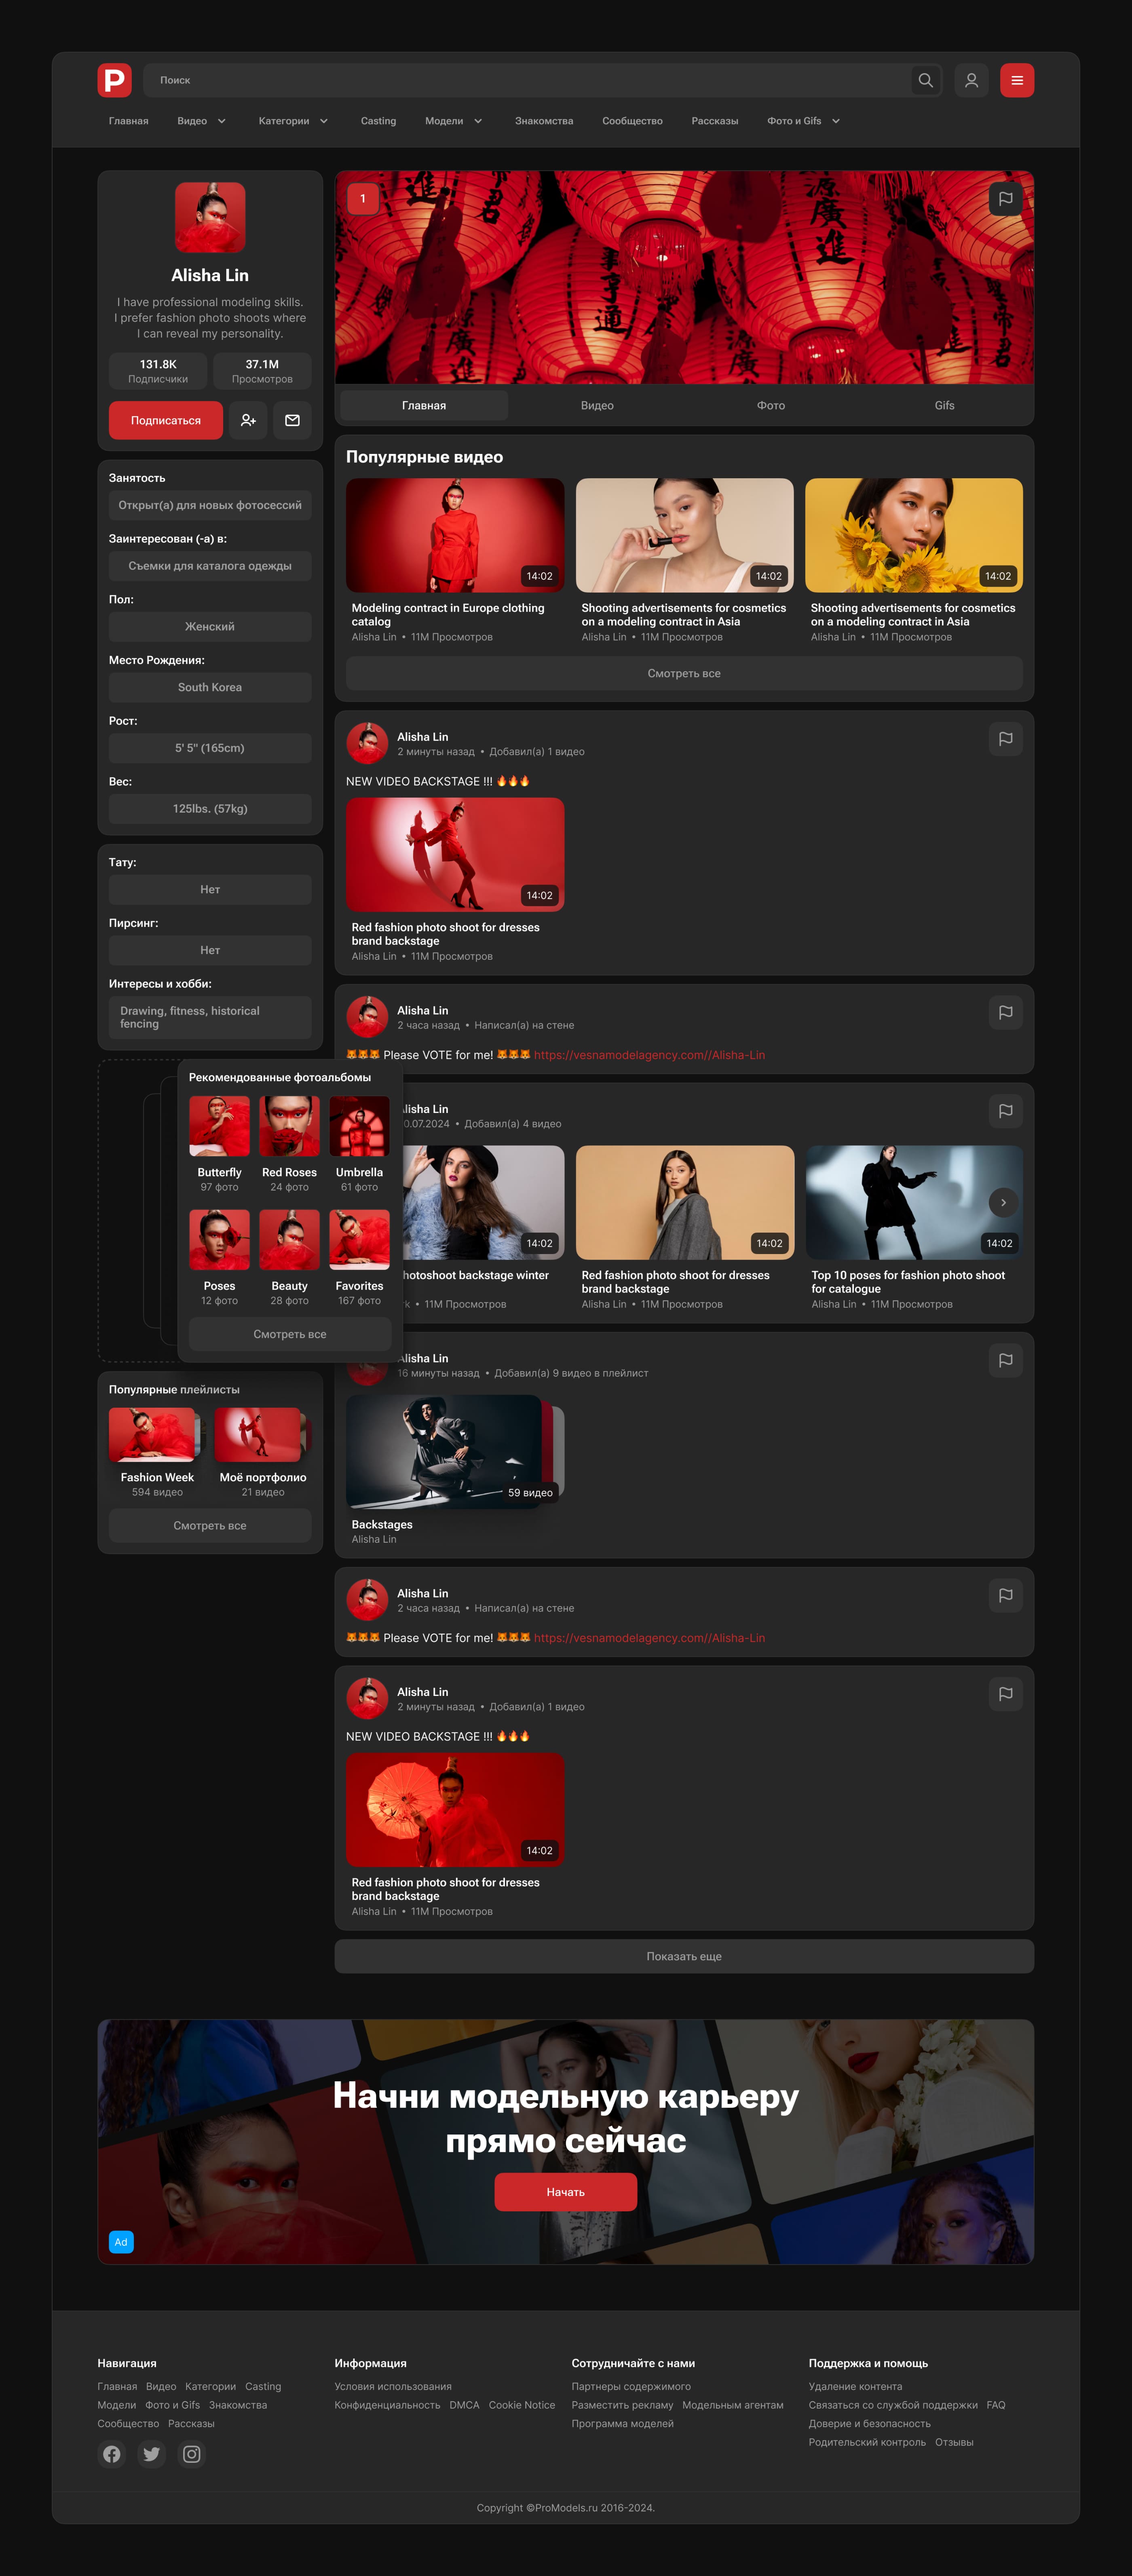Image resolution: width=1132 pixels, height=2576 pixels.
Task: Open the first vesnamodelagency.com vote link
Action: click(649, 1055)
